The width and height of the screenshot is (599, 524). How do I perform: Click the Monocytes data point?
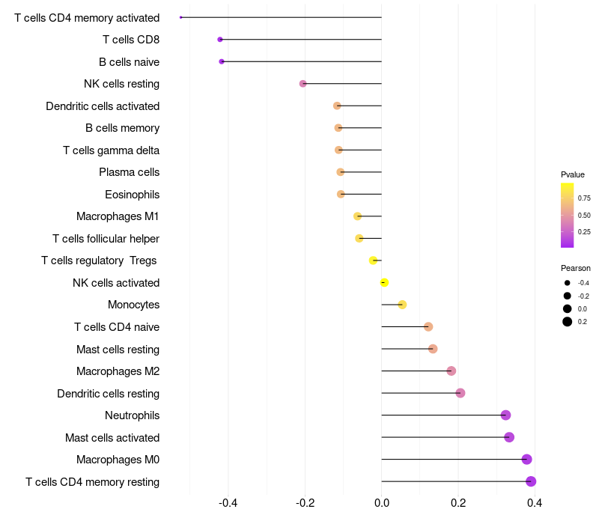tap(402, 305)
